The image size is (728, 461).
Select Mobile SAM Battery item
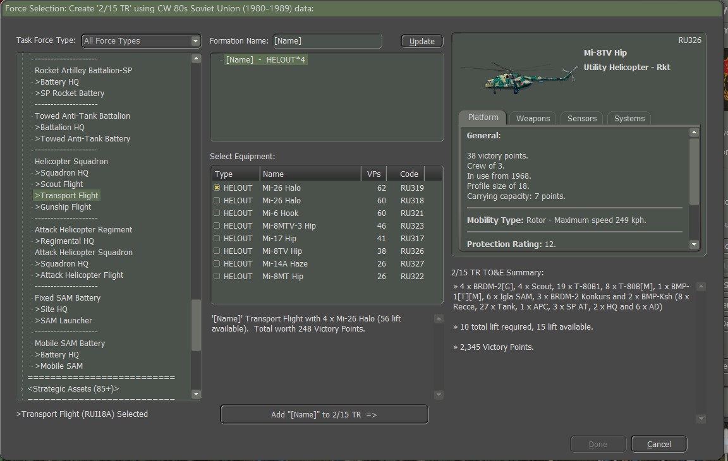pyautogui.click(x=70, y=343)
